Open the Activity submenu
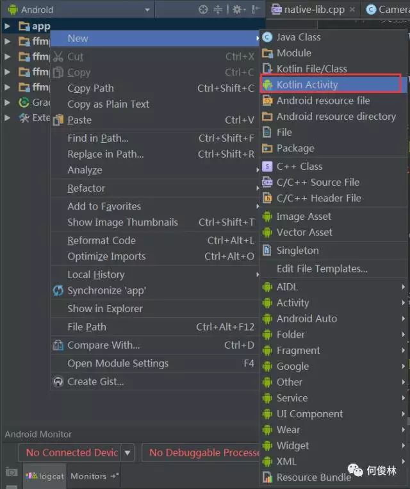 click(334, 303)
